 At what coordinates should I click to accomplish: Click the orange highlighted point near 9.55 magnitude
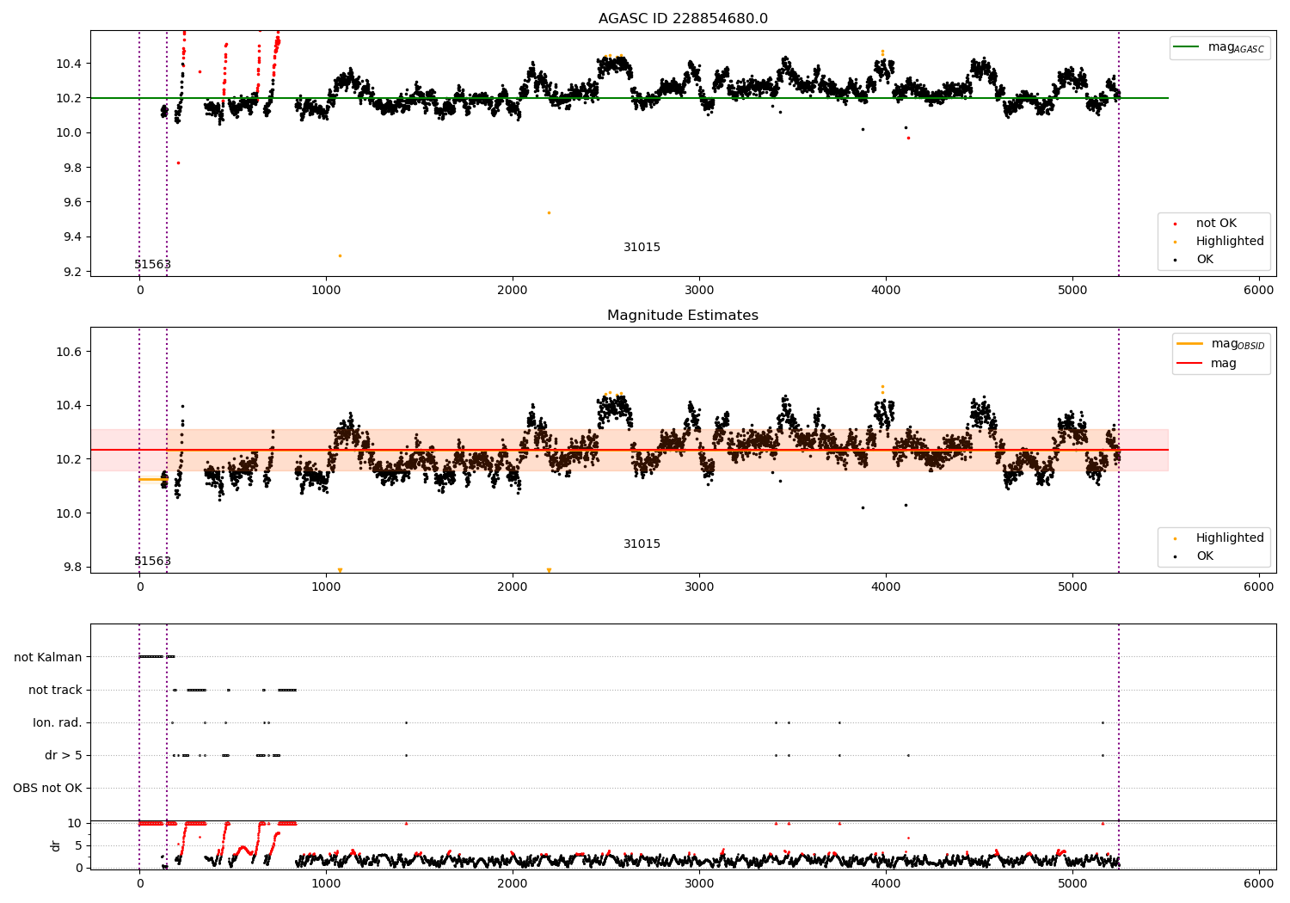click(549, 213)
